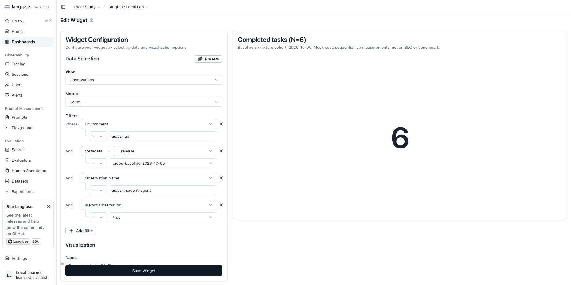Open the aiops-baseline-2026-10-05 value dropdown
Viewport: 571px width, 285px height.
tap(163, 163)
